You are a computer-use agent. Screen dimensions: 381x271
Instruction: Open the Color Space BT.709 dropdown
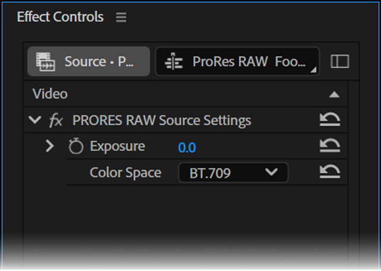click(x=233, y=173)
